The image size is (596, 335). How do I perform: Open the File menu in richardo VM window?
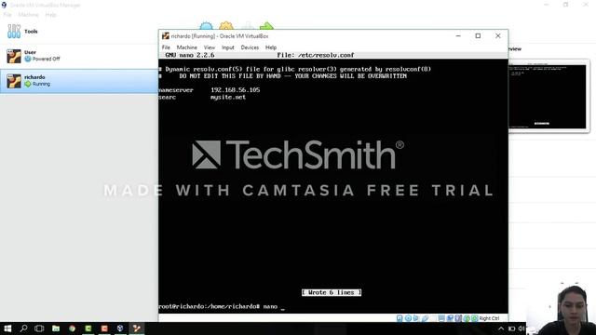tap(166, 47)
